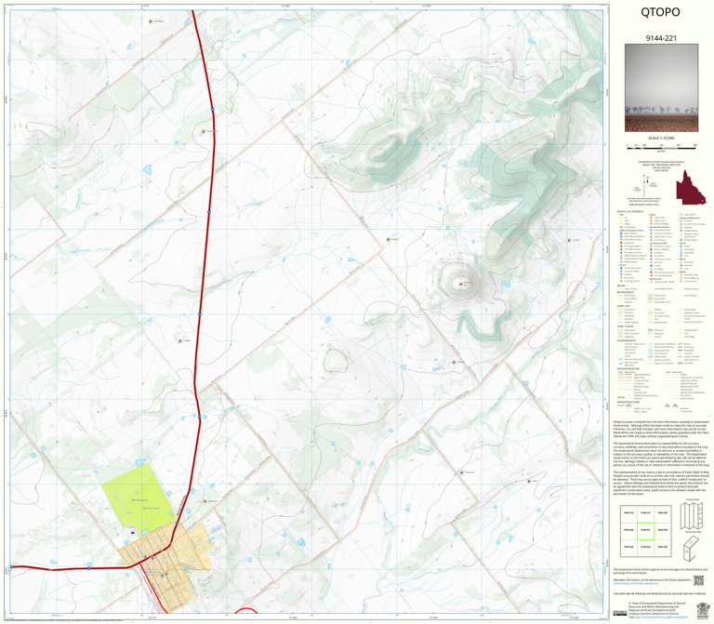Click the concertina fold diagram
The height and width of the screenshot is (624, 714).
[x=693, y=514]
